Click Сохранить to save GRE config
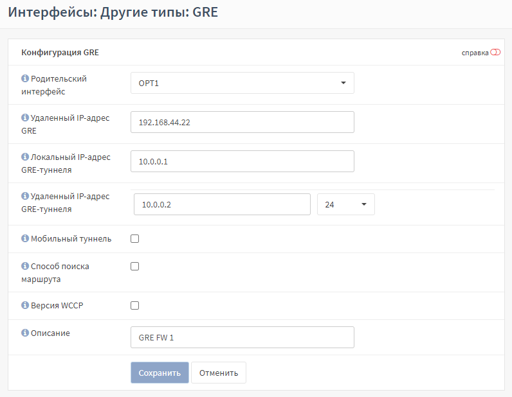 [160, 373]
